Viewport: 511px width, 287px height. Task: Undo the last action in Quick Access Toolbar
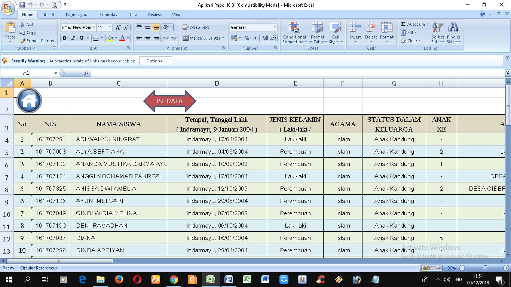pos(30,5)
